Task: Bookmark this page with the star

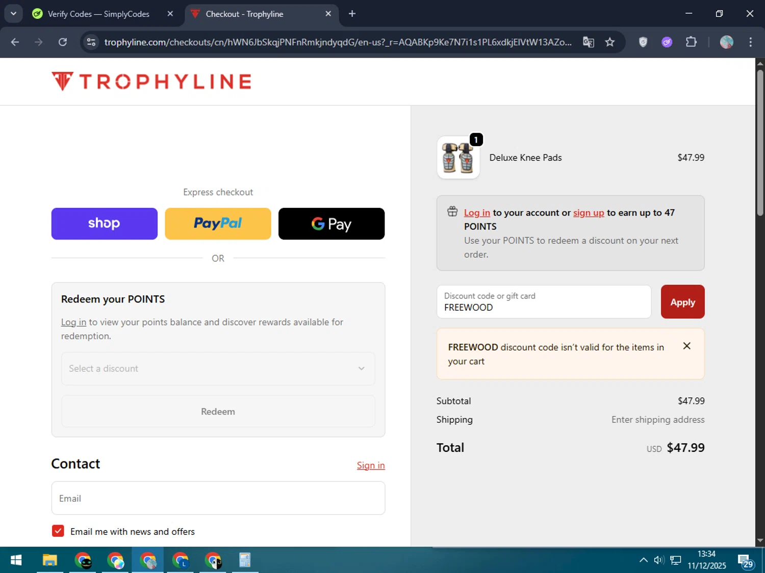Action: [610, 42]
